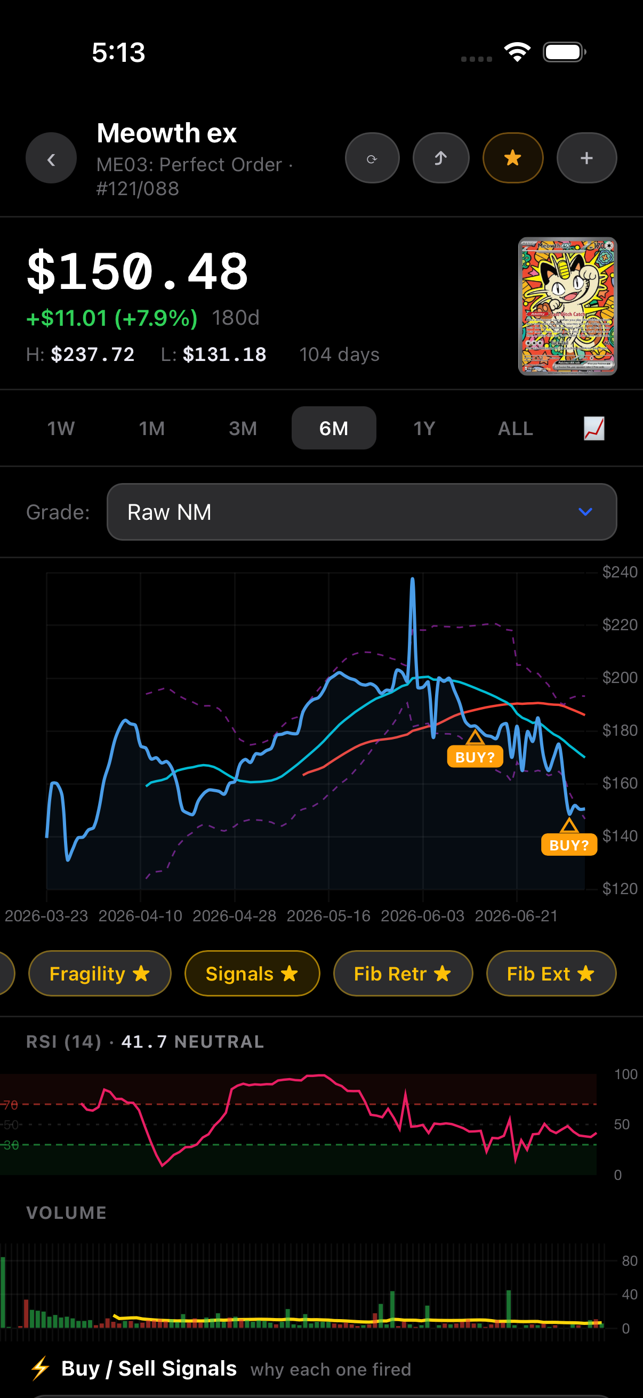Tap the 2026-03-23 date axis label
The image size is (643, 1398).
click(46, 915)
